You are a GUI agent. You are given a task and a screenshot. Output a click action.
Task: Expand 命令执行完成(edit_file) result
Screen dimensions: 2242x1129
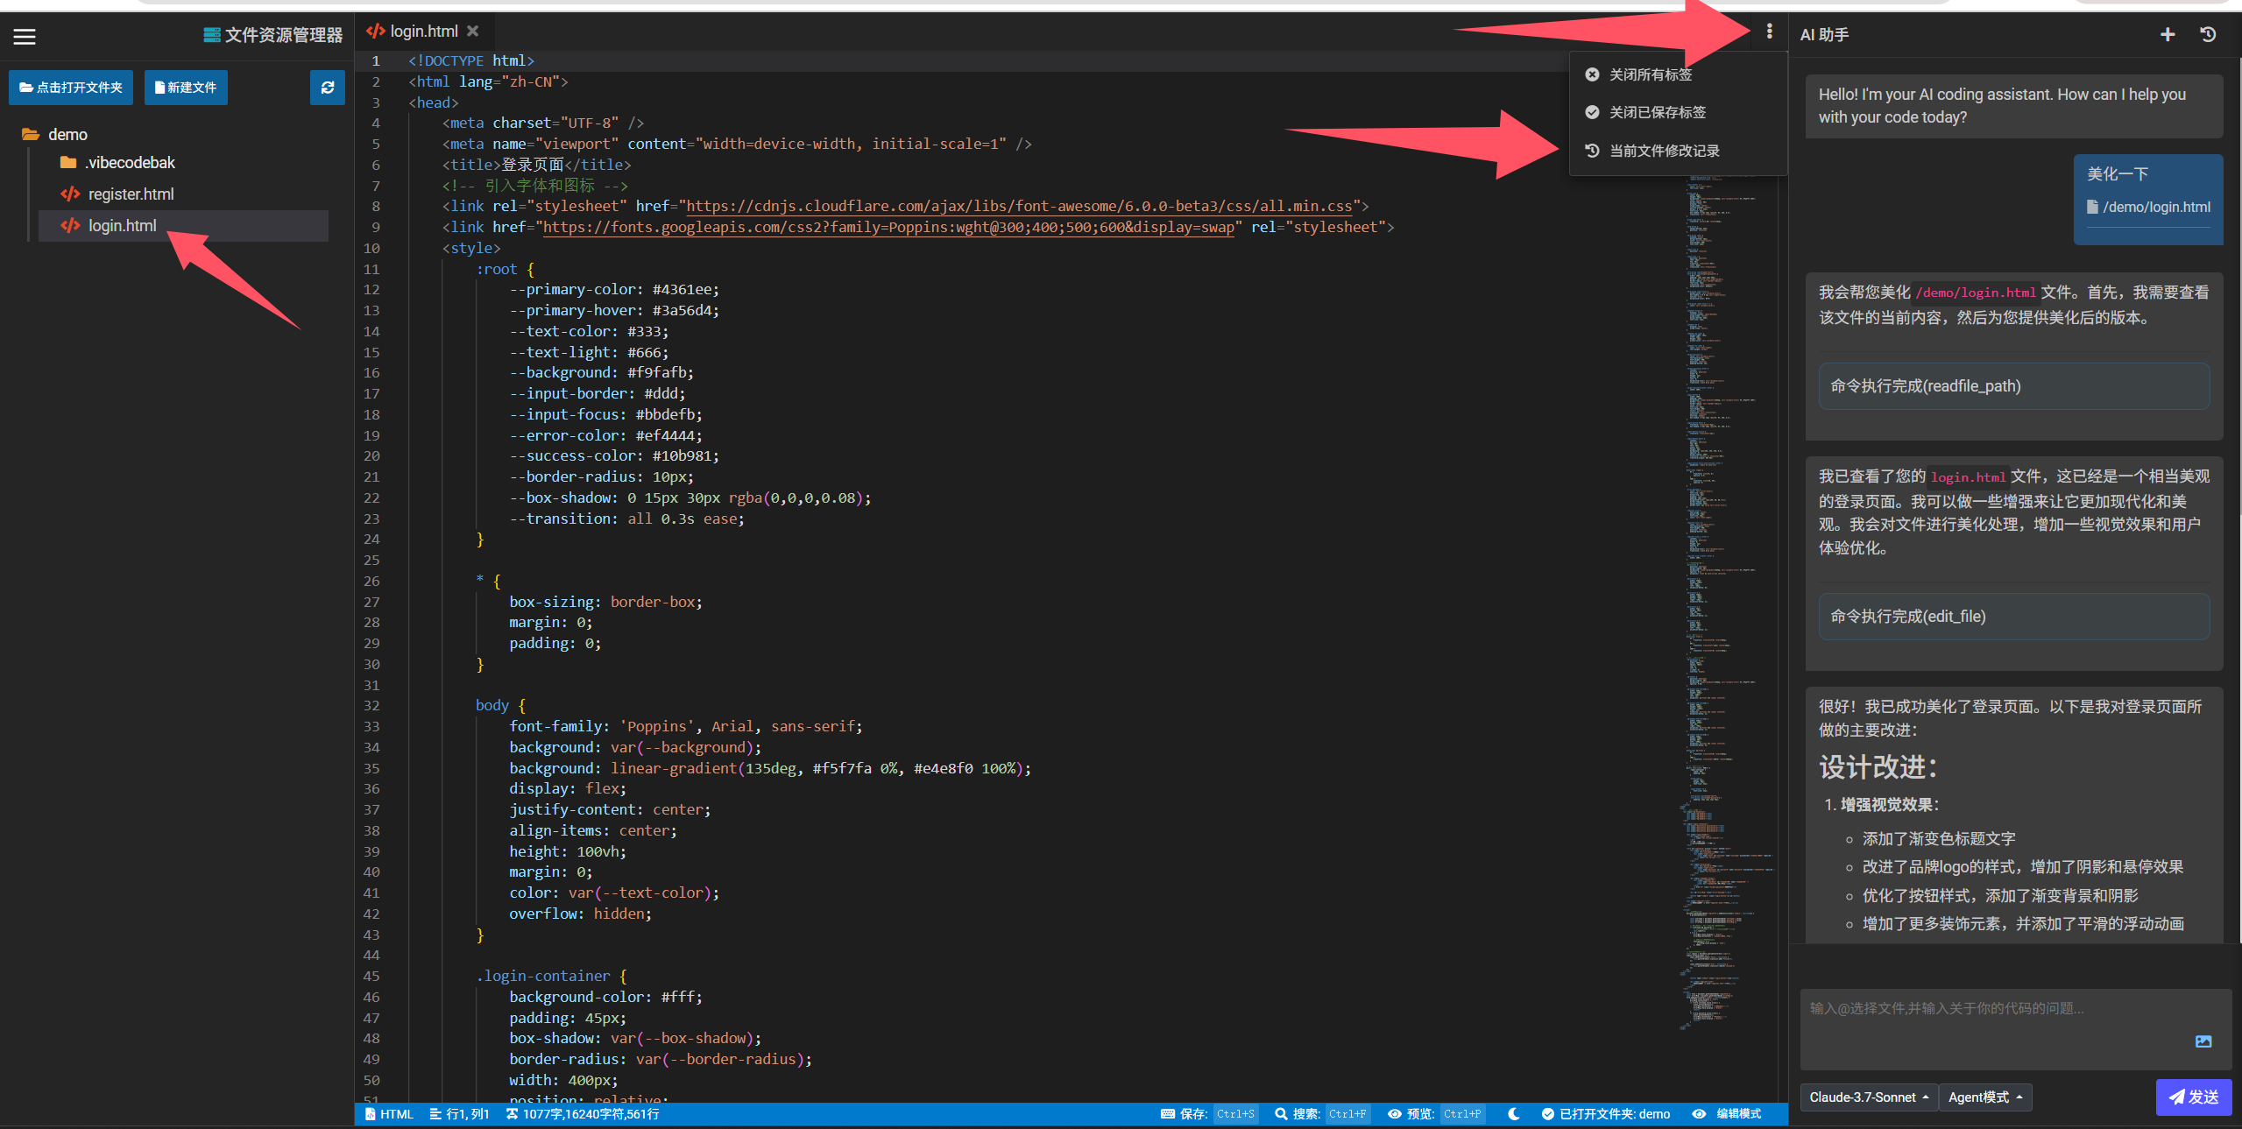click(2013, 617)
